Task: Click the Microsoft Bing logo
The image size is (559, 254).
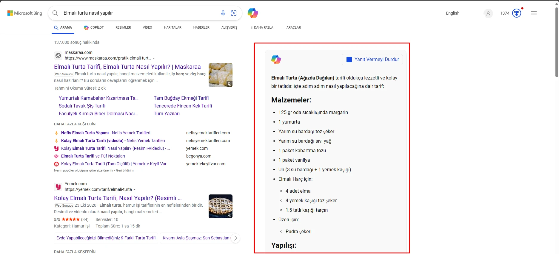Action: 25,13
